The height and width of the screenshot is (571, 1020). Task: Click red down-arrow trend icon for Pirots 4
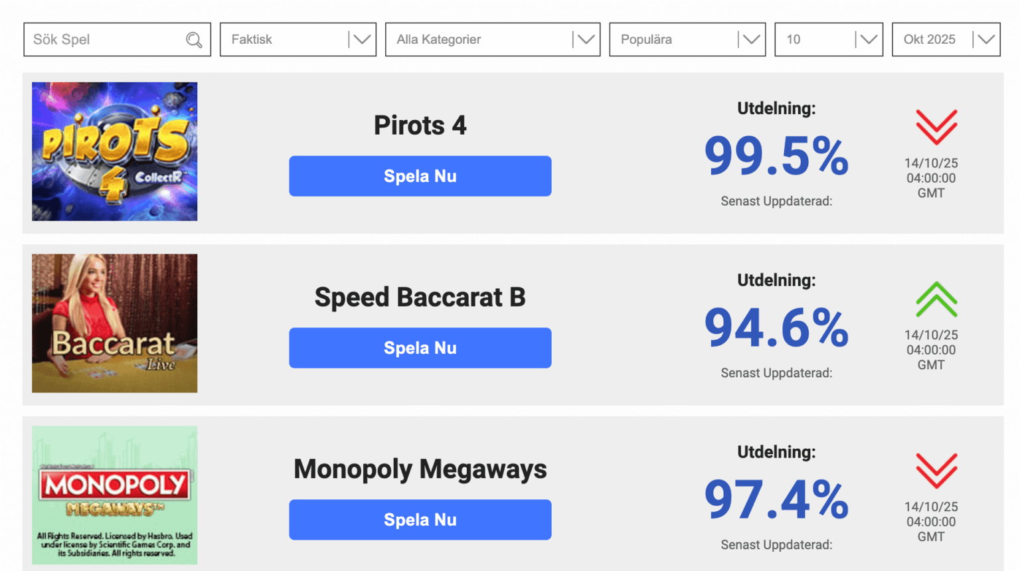(936, 127)
